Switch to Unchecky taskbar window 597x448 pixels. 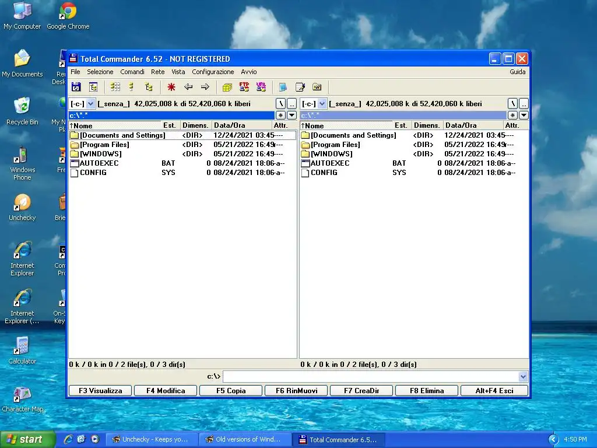tap(152, 440)
